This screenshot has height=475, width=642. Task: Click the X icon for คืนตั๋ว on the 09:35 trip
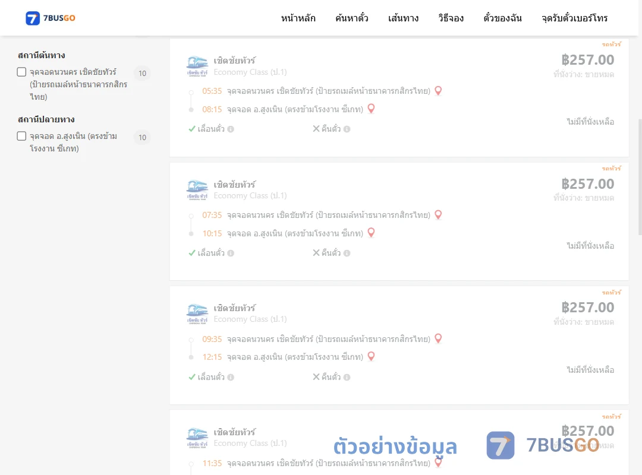coord(316,377)
